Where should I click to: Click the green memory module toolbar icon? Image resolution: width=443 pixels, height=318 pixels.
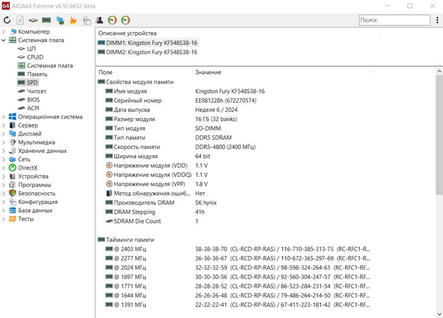pos(47,20)
